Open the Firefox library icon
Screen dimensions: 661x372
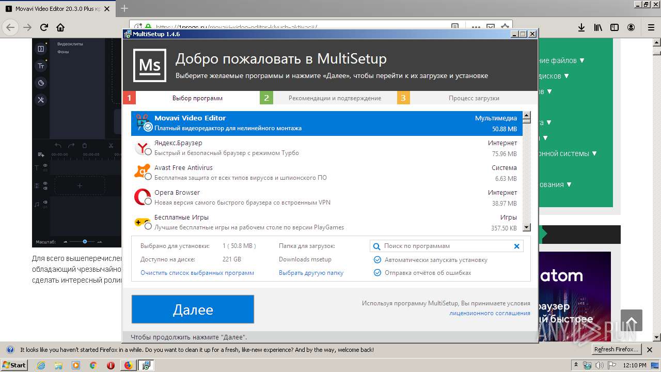[598, 27]
